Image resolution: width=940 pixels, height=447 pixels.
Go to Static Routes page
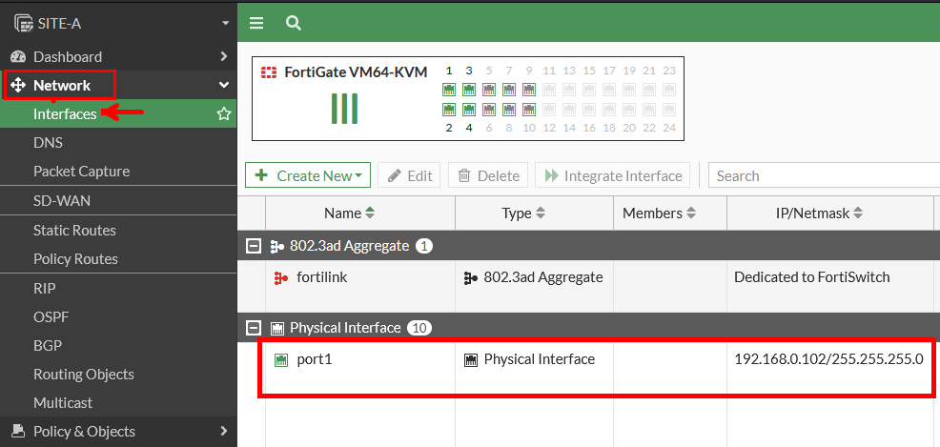74,231
